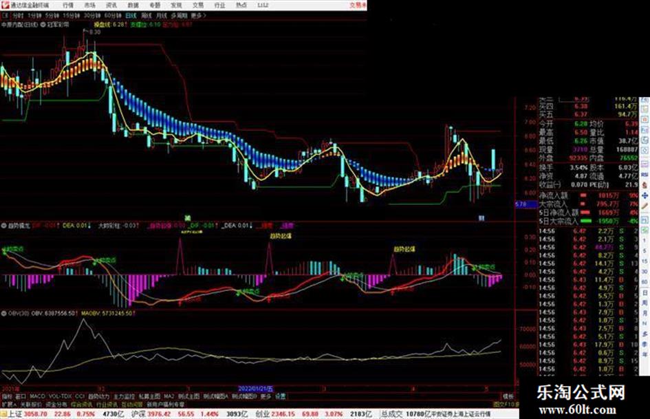Open the 新用户福利专享 link
Viewport: 650px width, 419px height.
pyautogui.click(x=165, y=404)
